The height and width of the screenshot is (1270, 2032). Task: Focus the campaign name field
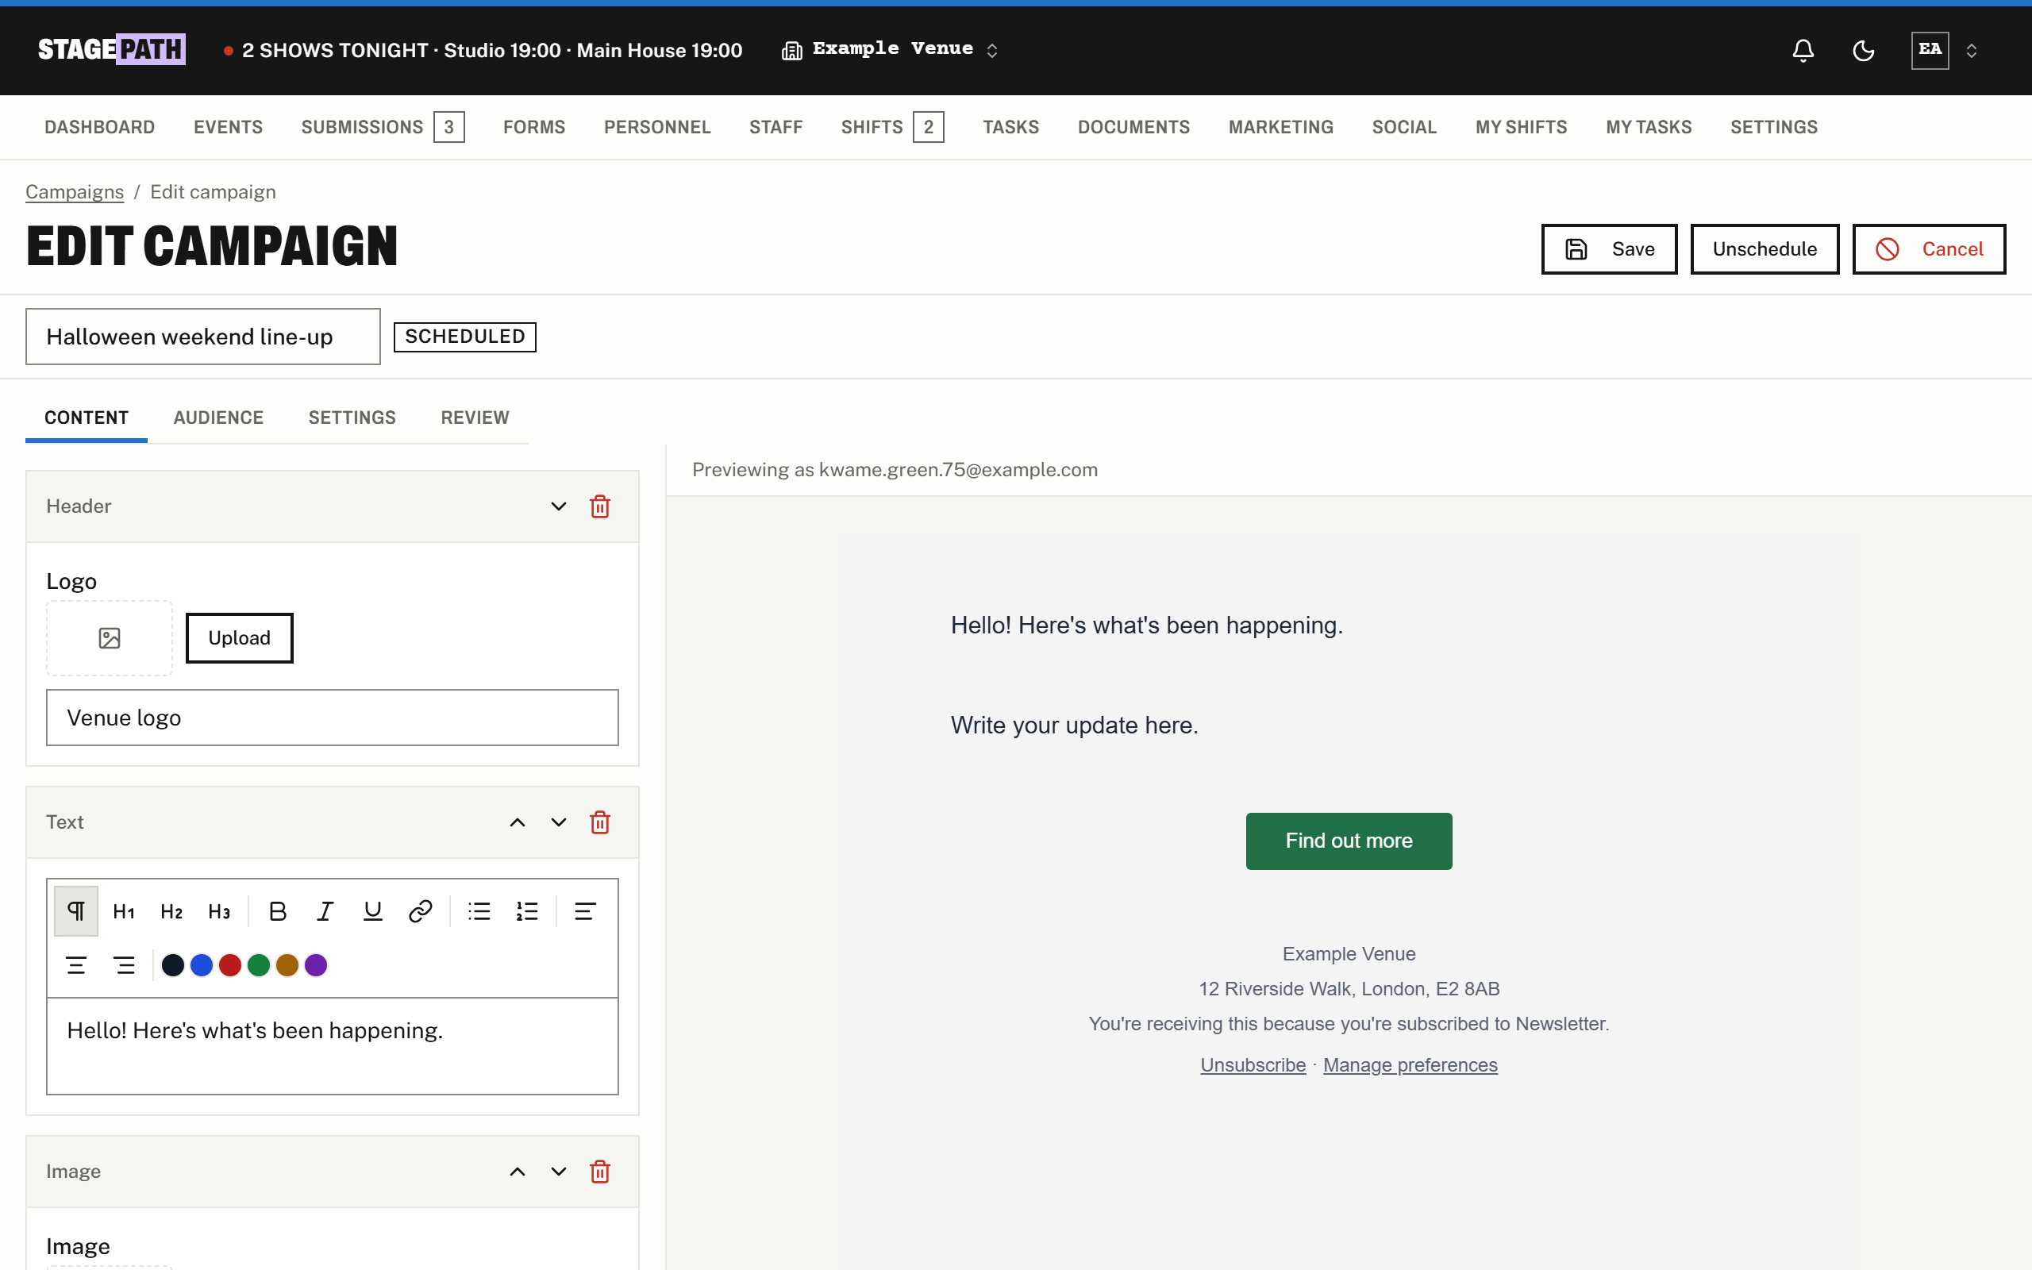click(x=202, y=337)
